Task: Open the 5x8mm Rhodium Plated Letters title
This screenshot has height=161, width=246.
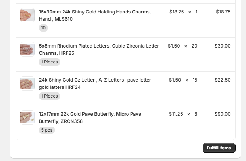Action: (x=99, y=49)
